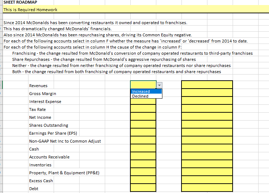
Task: Click 'Non-GAAP Net Inc to Common Adjust' label
Action: tap(65, 141)
